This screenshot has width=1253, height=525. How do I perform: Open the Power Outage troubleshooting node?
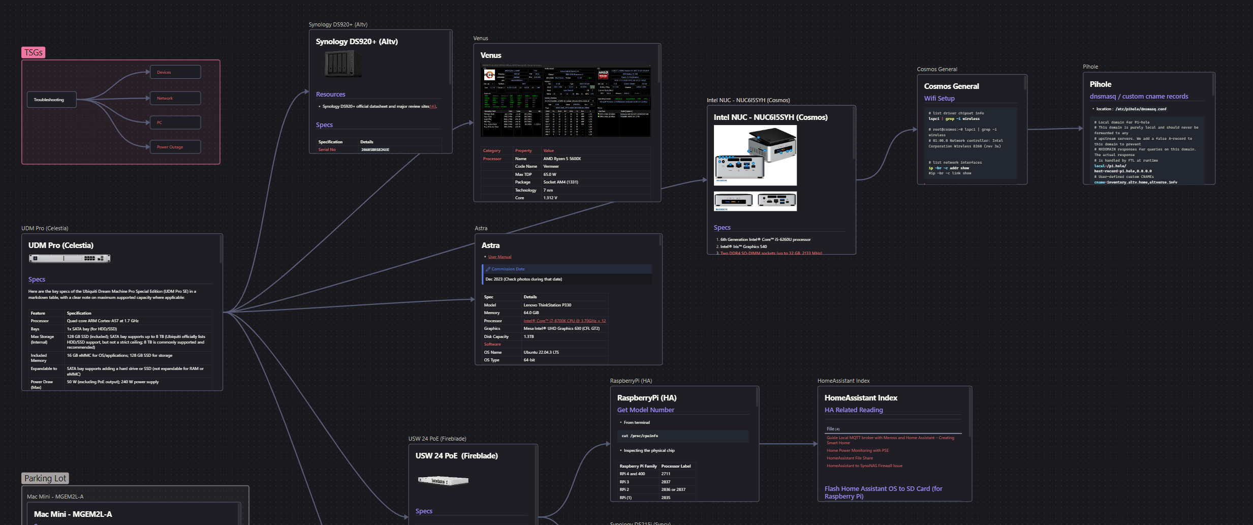click(175, 147)
